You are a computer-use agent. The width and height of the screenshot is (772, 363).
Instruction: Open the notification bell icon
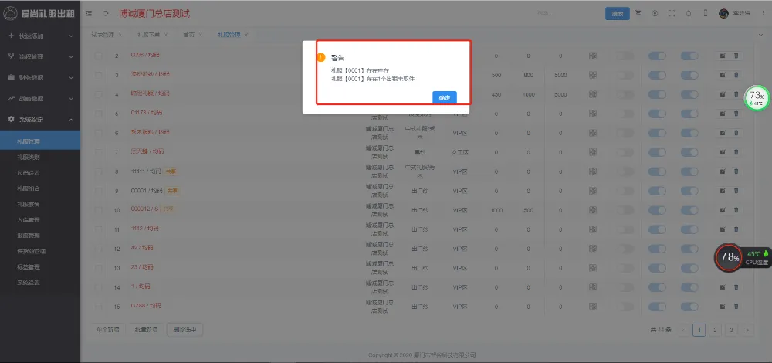point(687,14)
